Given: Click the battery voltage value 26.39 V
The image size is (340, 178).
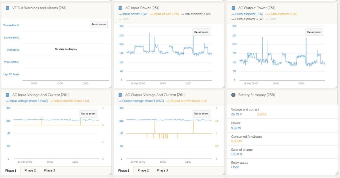Looking at the screenshot, I should (x=236, y=114).
